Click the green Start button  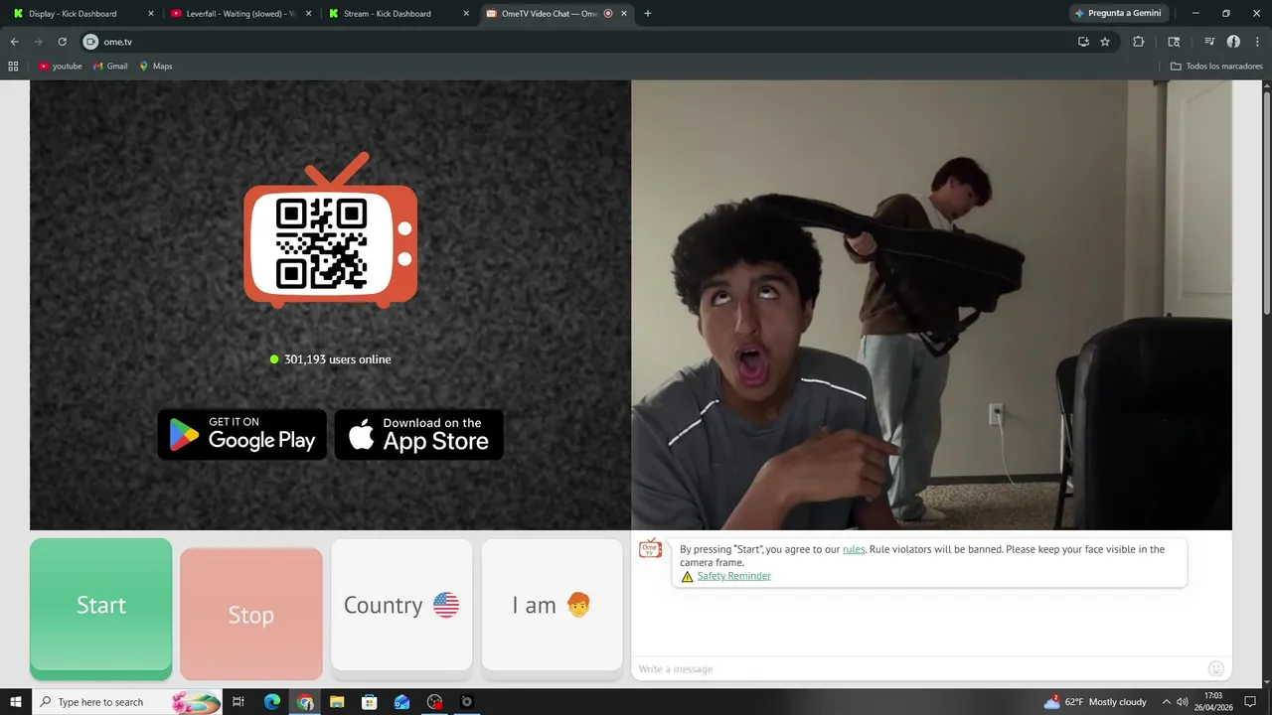tap(100, 606)
